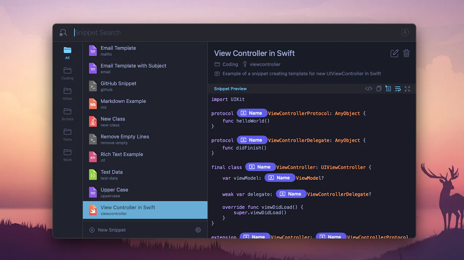Viewport: 464px width, 260px height.
Task: Edit the snippet with the pencil icon
Action: pyautogui.click(x=395, y=53)
